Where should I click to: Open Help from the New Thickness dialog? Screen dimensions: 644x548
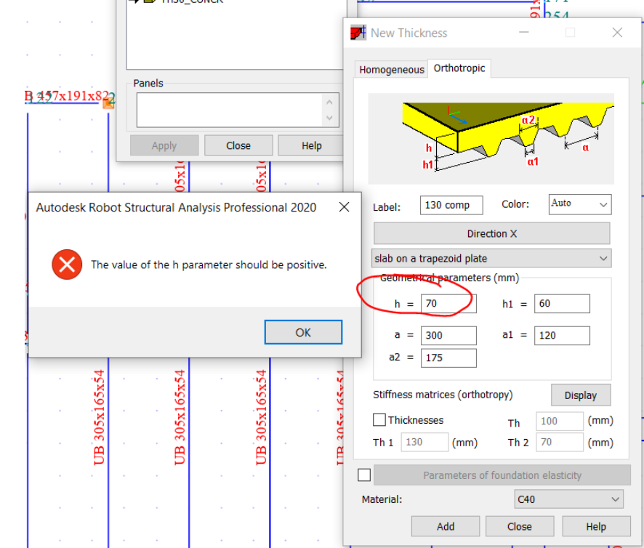596,526
